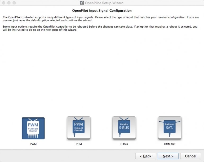The width and height of the screenshot is (204, 162).
Task: Go back with the Back button
Action: (145, 156)
